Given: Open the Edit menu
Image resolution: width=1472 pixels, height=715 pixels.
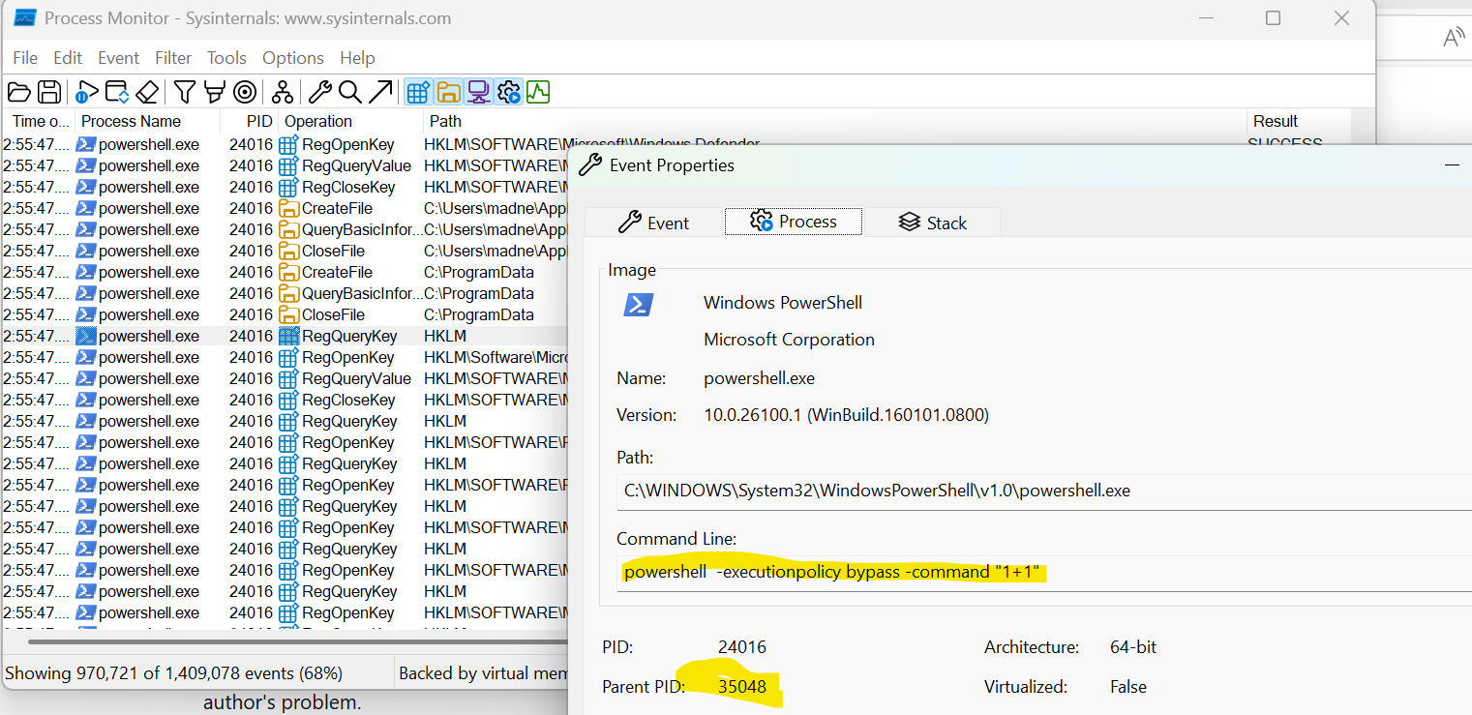Looking at the screenshot, I should [x=68, y=58].
